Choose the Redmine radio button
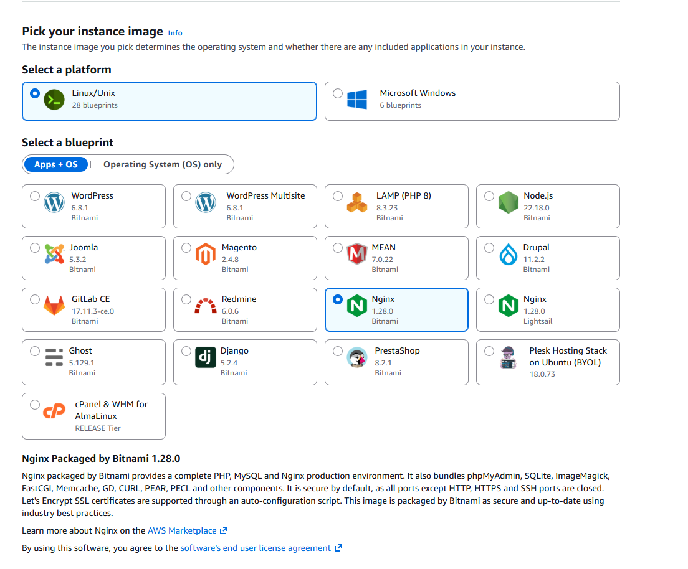Image resolution: width=688 pixels, height=569 pixels. click(186, 299)
